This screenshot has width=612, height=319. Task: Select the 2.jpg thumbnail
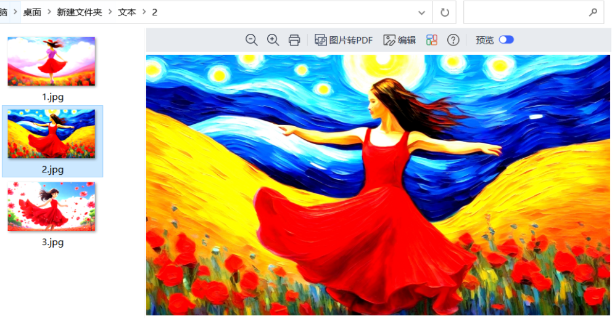[x=51, y=134]
